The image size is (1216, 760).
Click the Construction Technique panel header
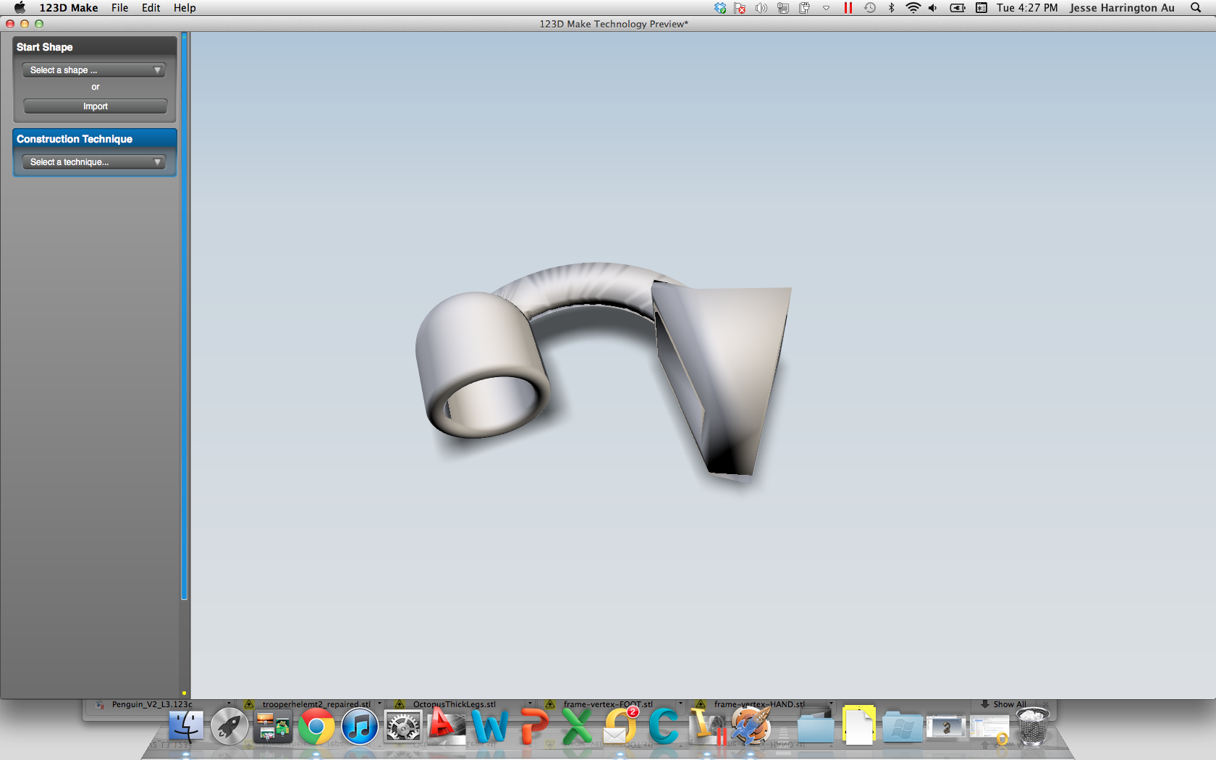(x=95, y=139)
